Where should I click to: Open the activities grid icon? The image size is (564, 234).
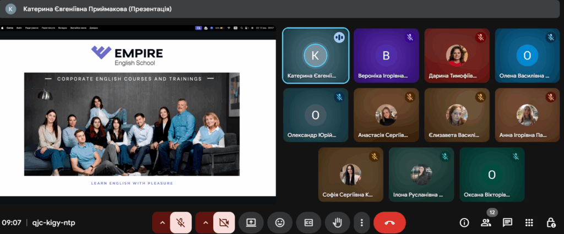click(x=529, y=222)
